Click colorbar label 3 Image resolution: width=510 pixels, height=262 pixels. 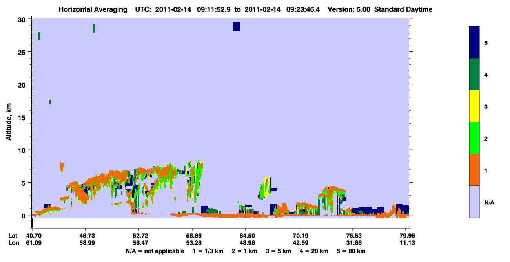[x=486, y=106]
